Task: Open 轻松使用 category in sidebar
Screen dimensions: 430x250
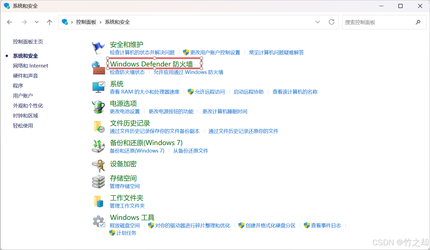Action: coord(23,126)
